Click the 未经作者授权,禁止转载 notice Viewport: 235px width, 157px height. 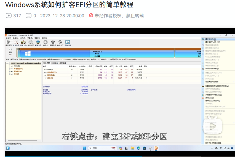(x=119, y=16)
